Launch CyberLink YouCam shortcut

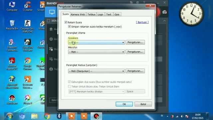28,45
